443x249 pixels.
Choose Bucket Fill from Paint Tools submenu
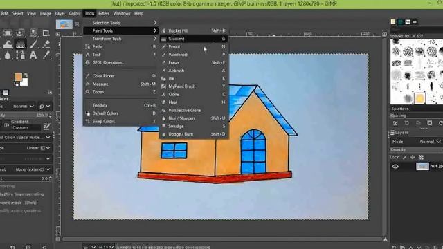[194, 30]
